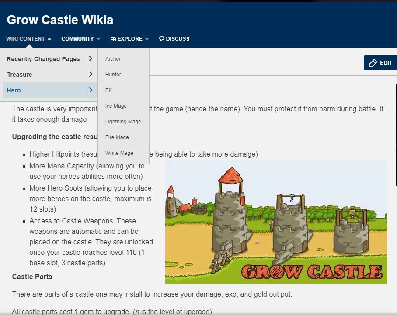Open the Grow Castle Wikia home title
The width and height of the screenshot is (397, 315).
(60, 20)
